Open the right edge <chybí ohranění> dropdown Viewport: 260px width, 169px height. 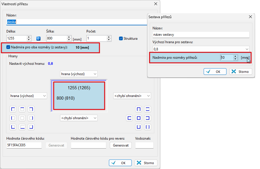132,96
